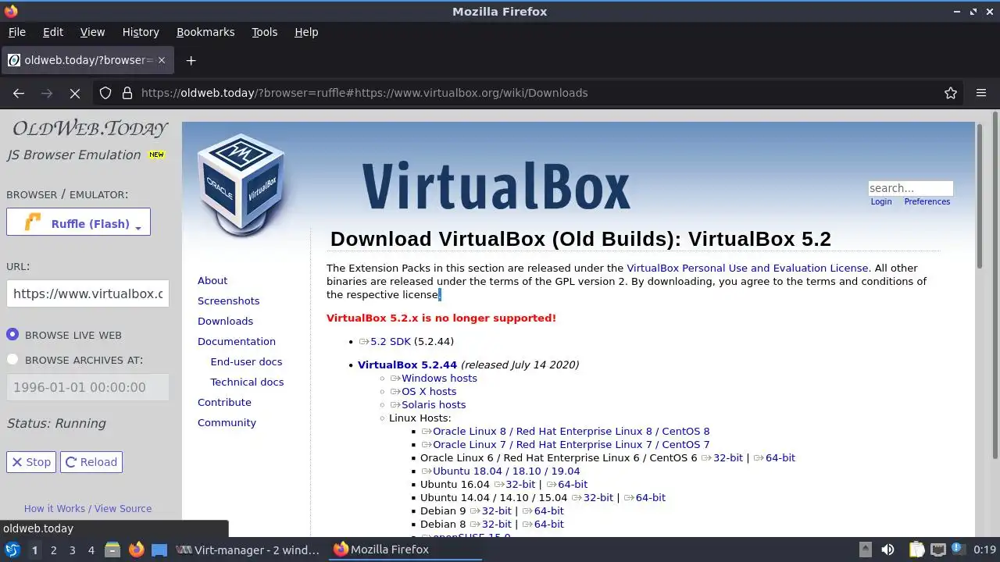The height and width of the screenshot is (562, 1000).
Task: Click the VirtualBox search box
Action: (x=911, y=188)
